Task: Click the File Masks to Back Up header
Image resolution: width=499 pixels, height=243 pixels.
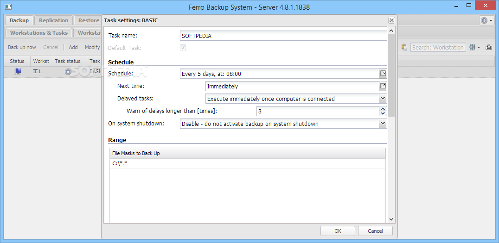Action: click(x=248, y=153)
